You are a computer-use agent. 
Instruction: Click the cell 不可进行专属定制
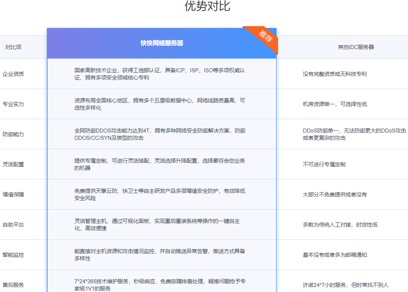pos(324,165)
